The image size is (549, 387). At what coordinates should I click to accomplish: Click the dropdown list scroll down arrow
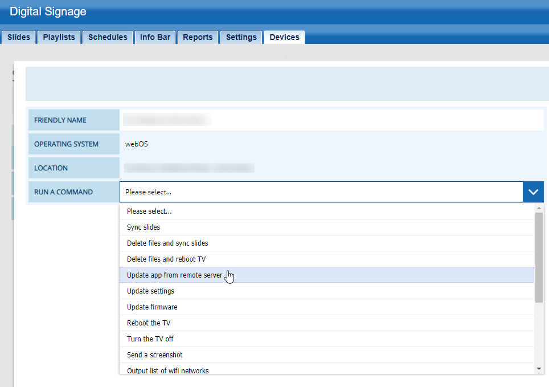click(x=539, y=369)
